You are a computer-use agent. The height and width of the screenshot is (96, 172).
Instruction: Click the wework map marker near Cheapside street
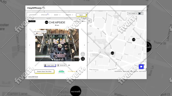tap(134, 40)
